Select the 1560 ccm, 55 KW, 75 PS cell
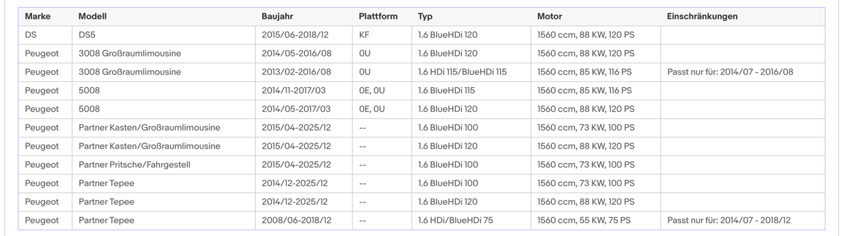This screenshot has height=236, width=844. click(584, 220)
